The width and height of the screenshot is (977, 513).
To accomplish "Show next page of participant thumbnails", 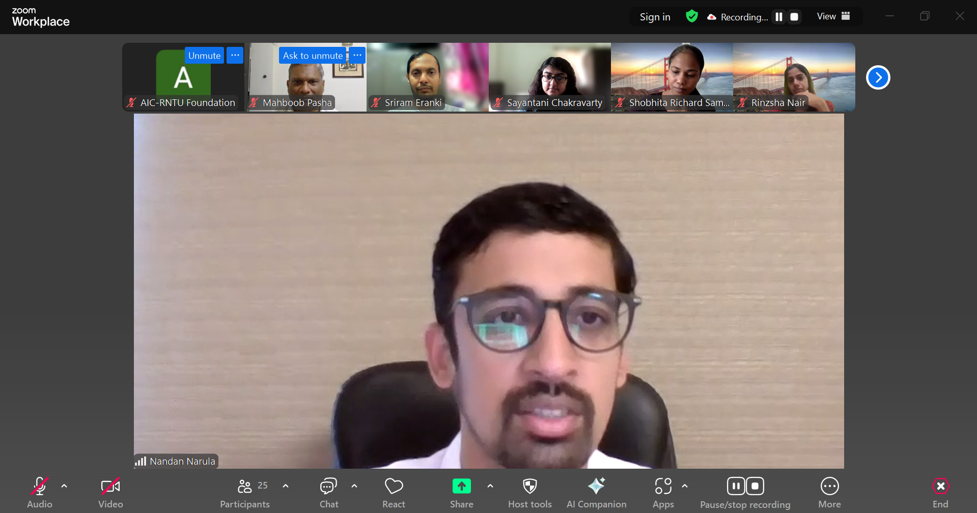I will (x=878, y=77).
